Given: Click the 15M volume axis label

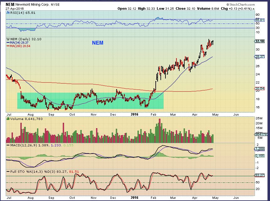Looking at the screenshot, I should [259, 128].
